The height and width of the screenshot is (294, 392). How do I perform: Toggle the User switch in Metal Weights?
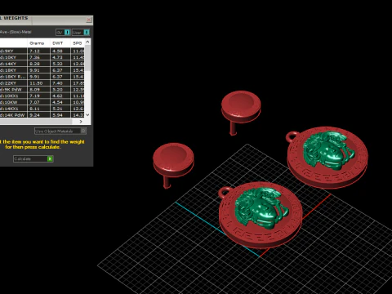pyautogui.click(x=87, y=33)
